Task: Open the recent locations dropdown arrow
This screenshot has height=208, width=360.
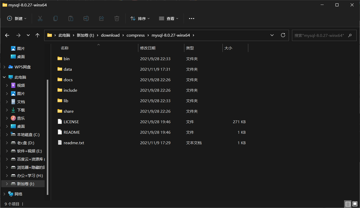Action: 28,35
